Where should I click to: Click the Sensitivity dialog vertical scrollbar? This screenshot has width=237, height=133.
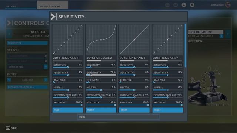click(186, 45)
